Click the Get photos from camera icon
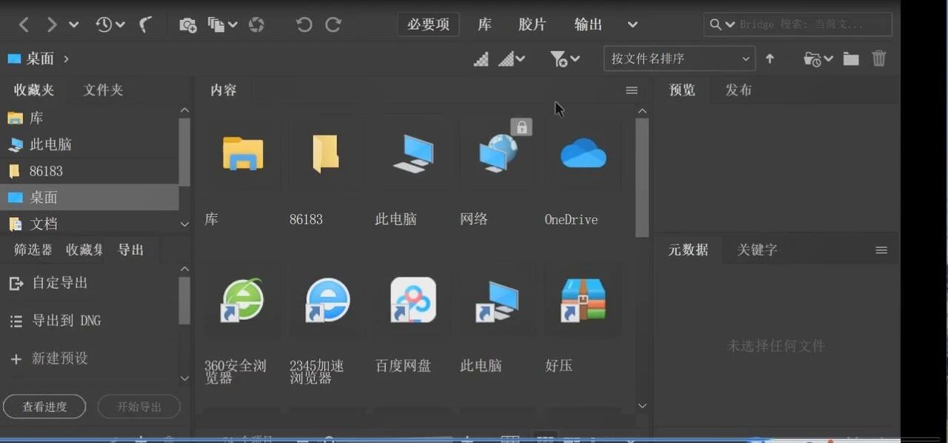 (188, 24)
